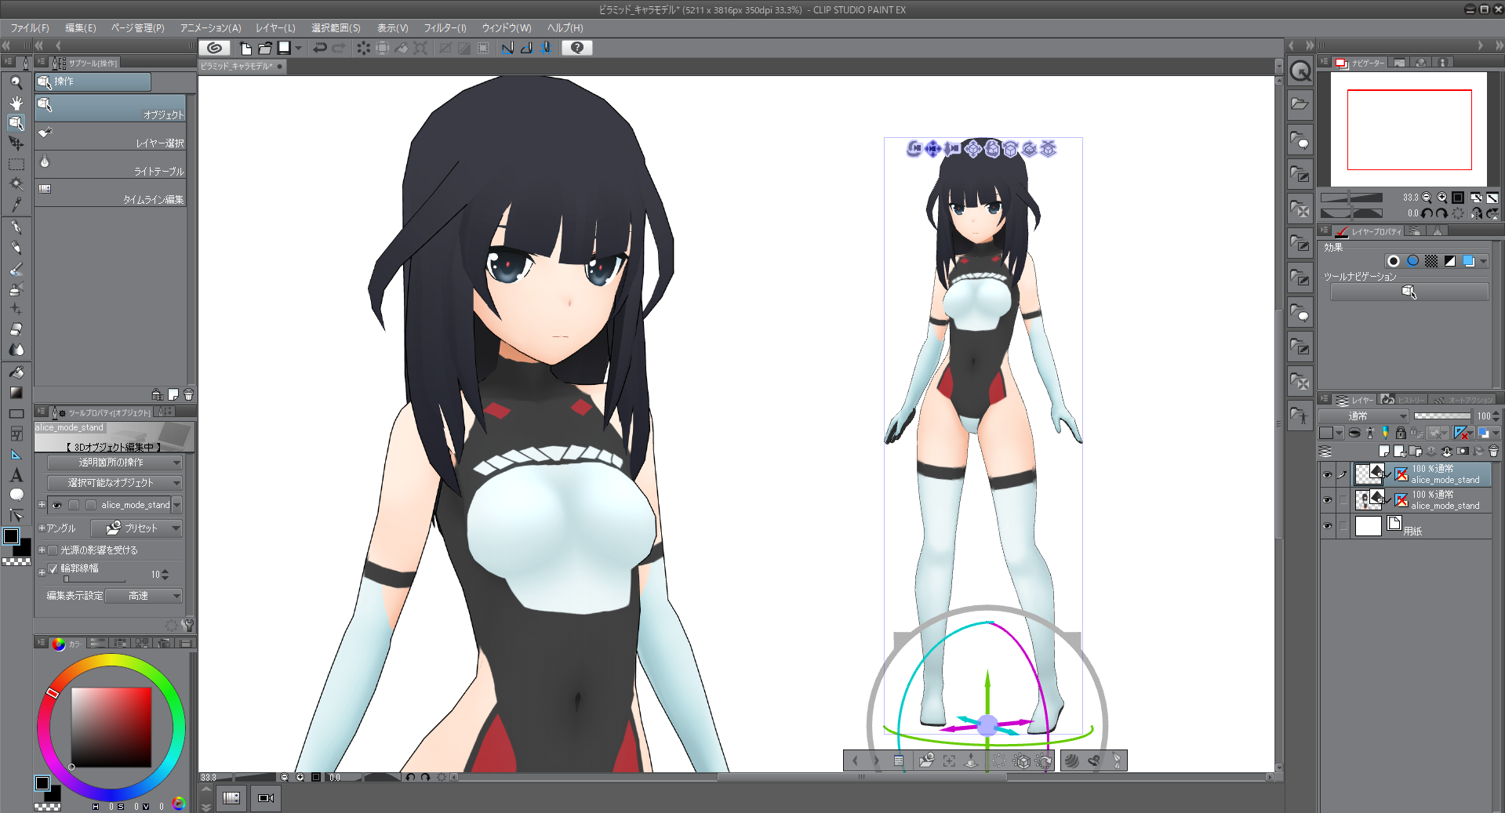Uncheck the 輪郭線幅 outline width checkbox

53,568
